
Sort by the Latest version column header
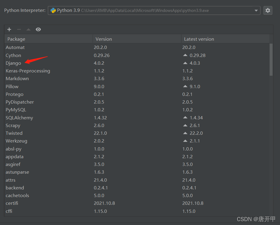[x=225, y=39]
